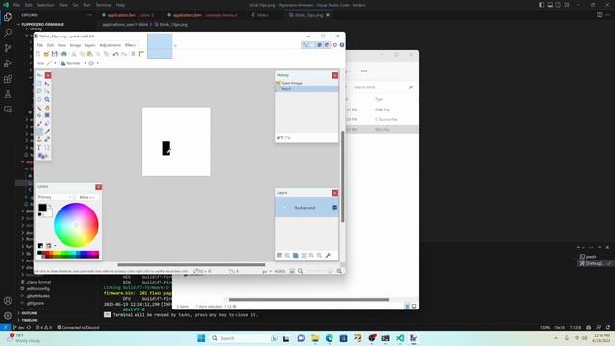This screenshot has width=615, height=346.
Task: Toggle Background layer visibility checkbox
Action: coord(335,208)
